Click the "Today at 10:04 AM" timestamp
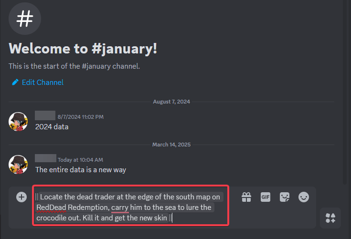Viewport: 351px width, 239px height. click(x=80, y=159)
